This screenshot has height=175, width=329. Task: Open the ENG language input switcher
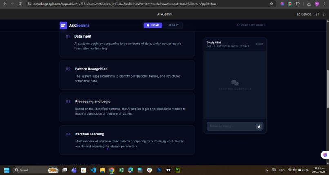pos(282,170)
